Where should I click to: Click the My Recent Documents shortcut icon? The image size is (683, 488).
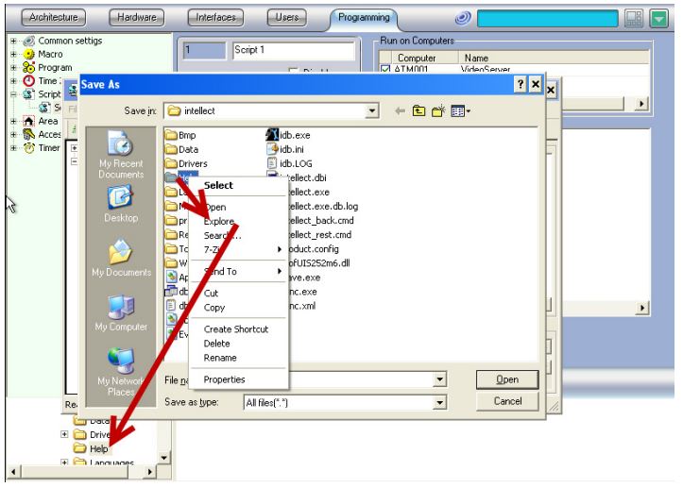[x=119, y=144]
